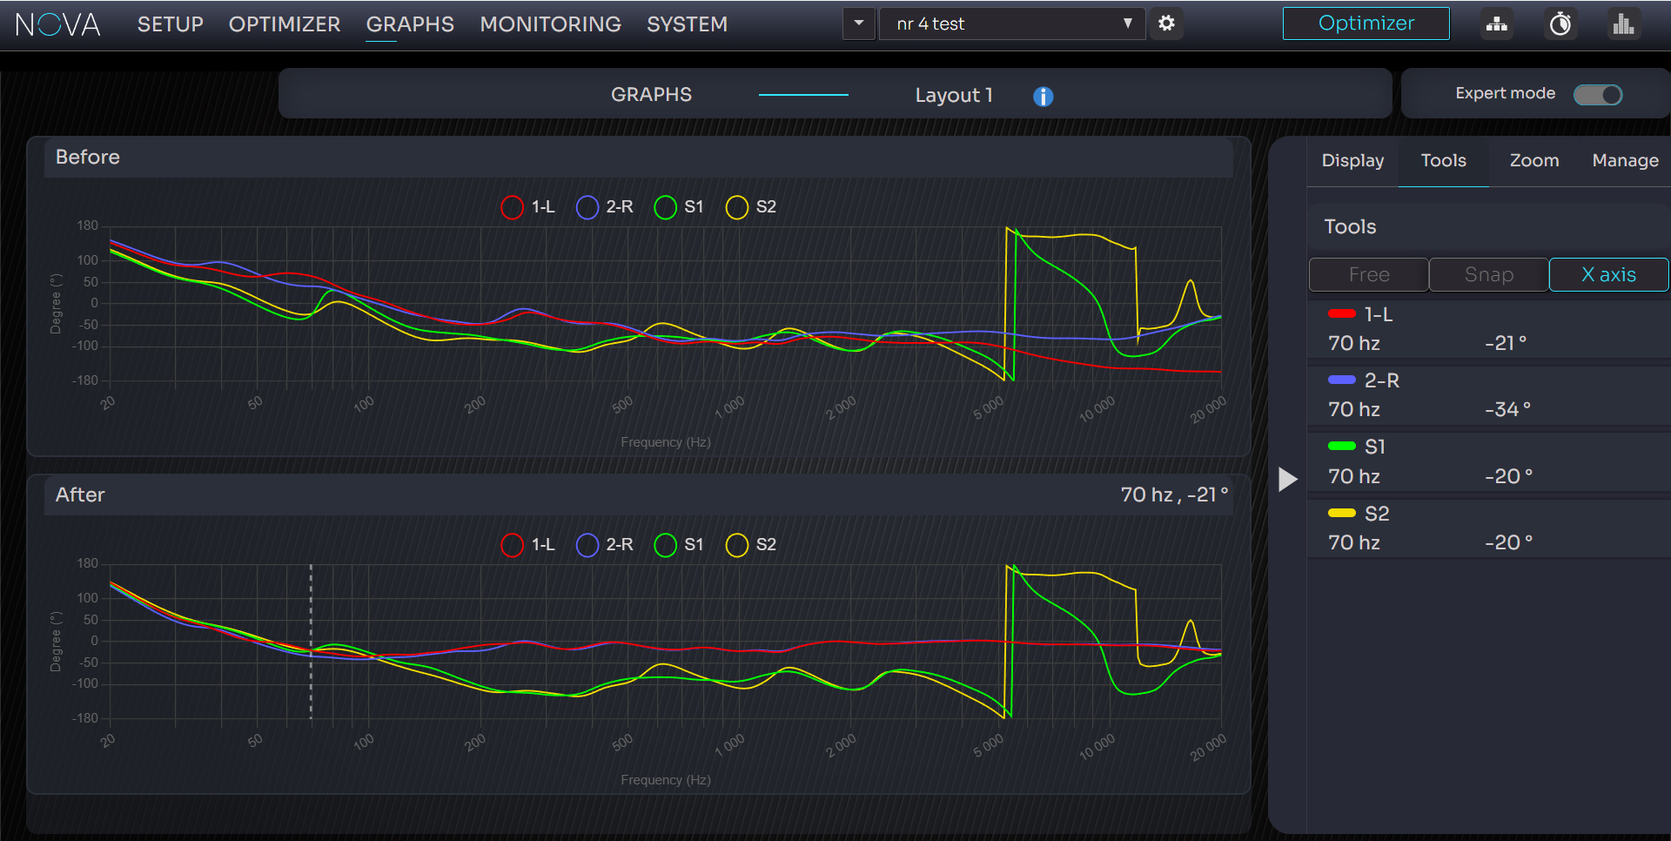1671x841 pixels.
Task: Click the blue info icon beside Layout 1
Action: click(1043, 96)
